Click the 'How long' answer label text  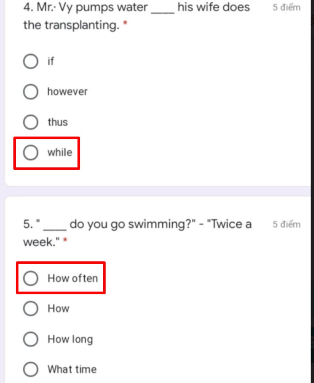70,339
